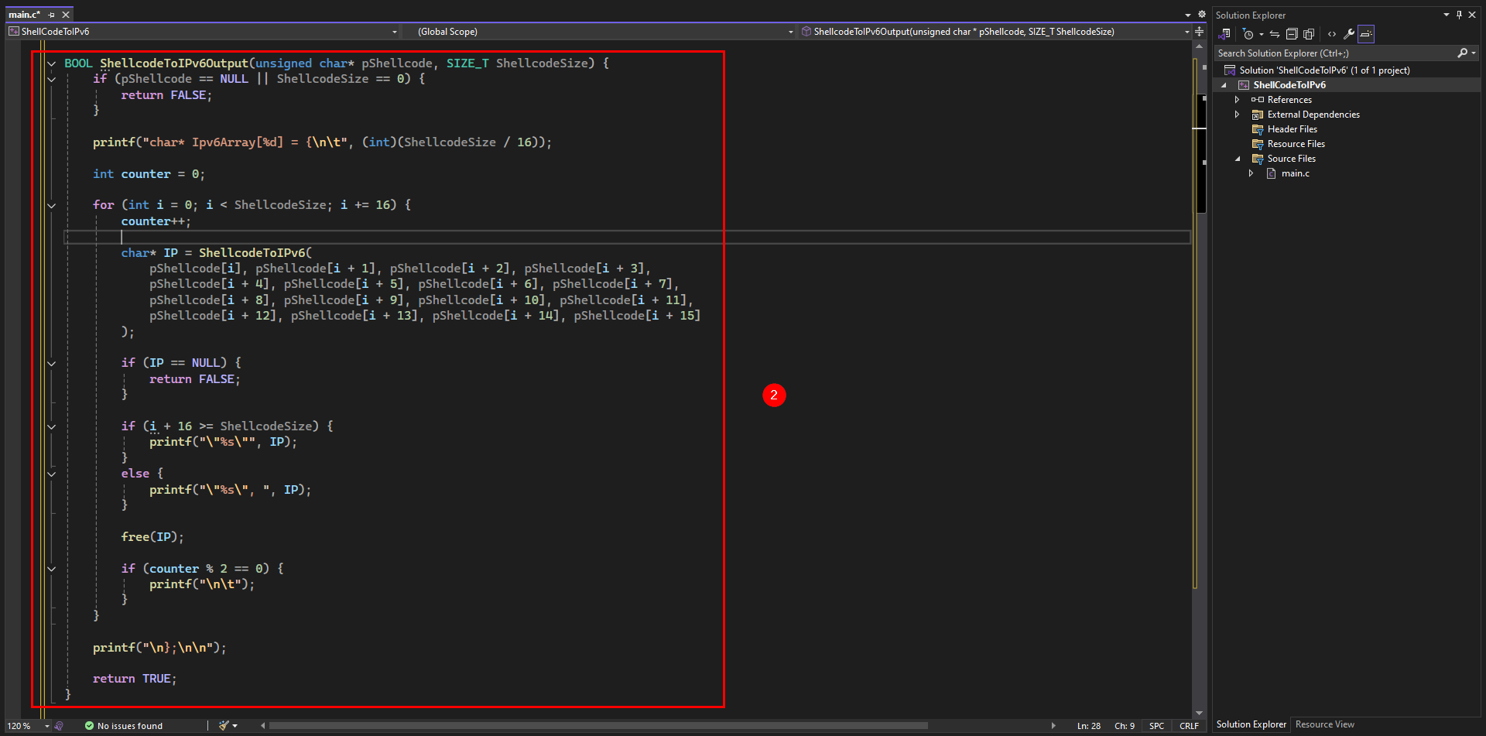Click the Ln: 28 line indicator

coord(1088,726)
